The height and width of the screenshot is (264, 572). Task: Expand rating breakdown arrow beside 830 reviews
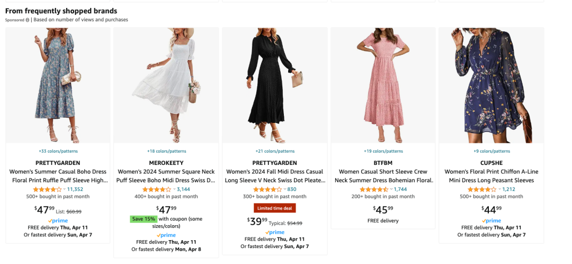coord(284,189)
